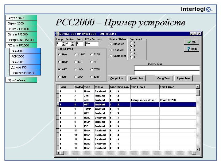The height and width of the screenshot is (165, 221).
Task: Click the Paste Text button
Action: tap(183, 78)
